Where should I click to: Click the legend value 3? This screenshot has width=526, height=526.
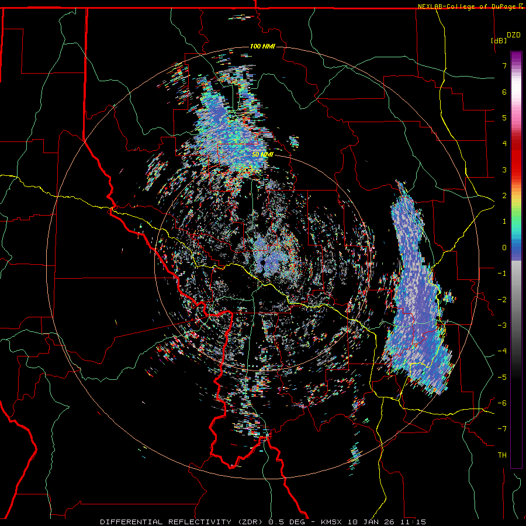(x=504, y=169)
